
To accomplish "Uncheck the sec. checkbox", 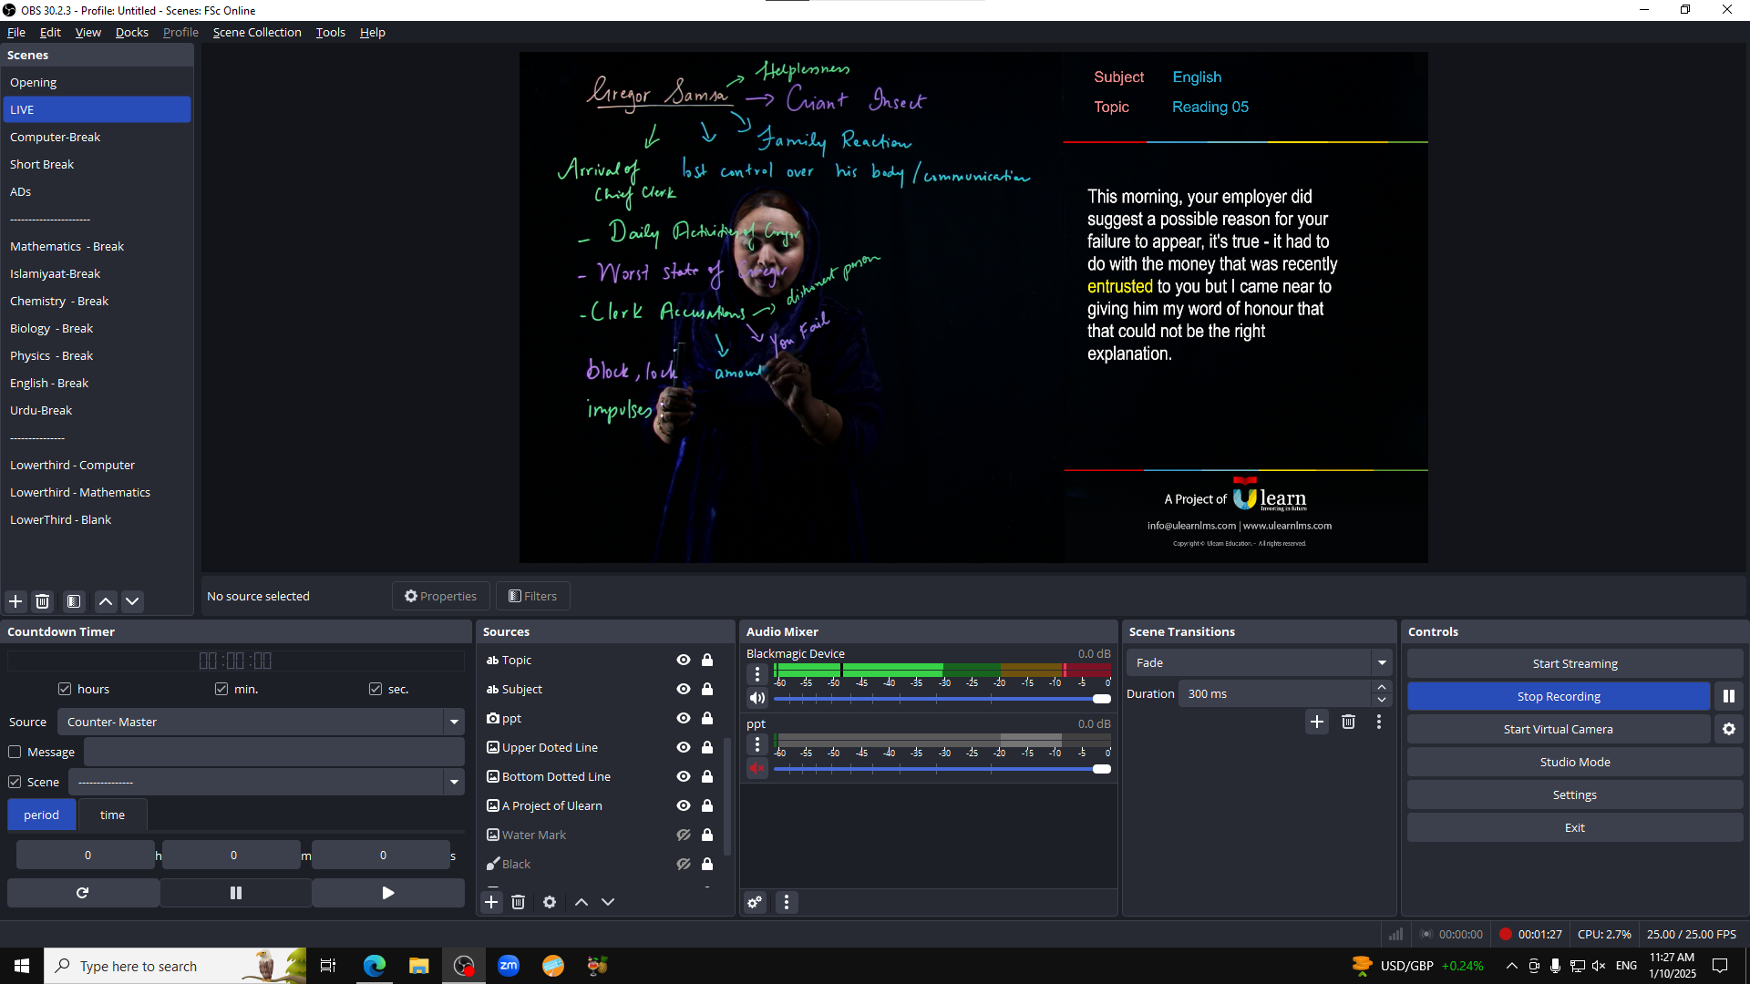I will point(376,689).
